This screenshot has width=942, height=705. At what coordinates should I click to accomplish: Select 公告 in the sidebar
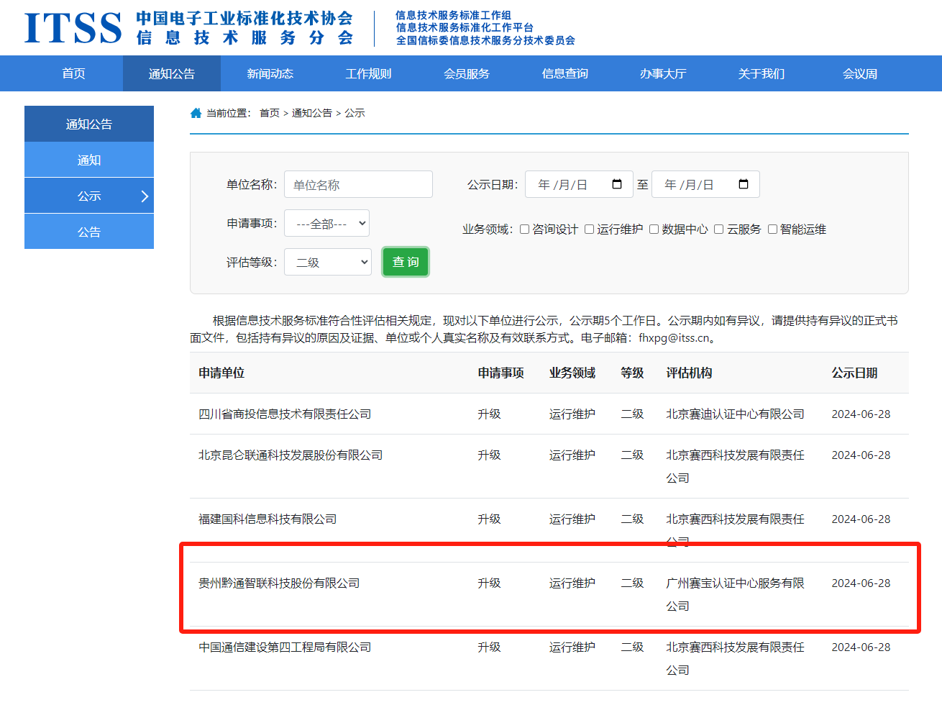pyautogui.click(x=89, y=232)
